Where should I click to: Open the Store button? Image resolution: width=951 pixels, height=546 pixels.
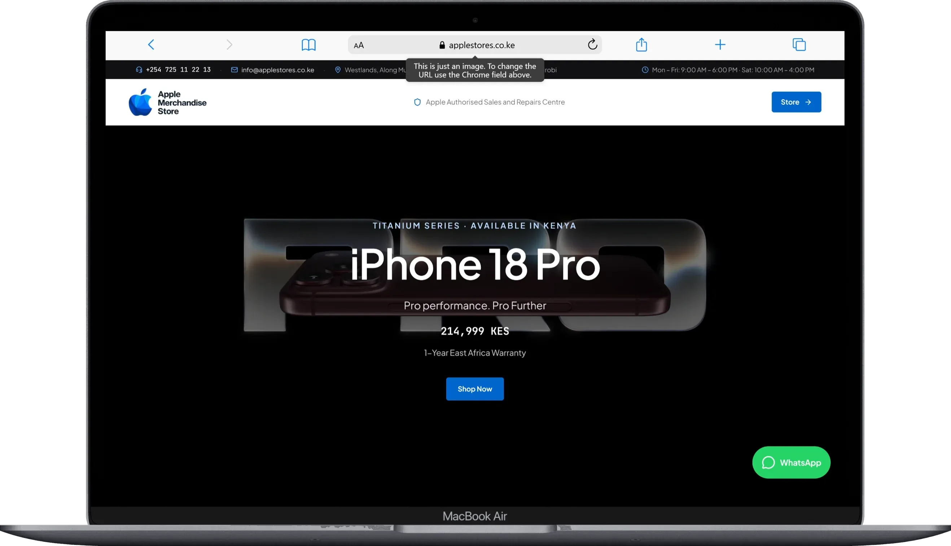[x=796, y=102]
